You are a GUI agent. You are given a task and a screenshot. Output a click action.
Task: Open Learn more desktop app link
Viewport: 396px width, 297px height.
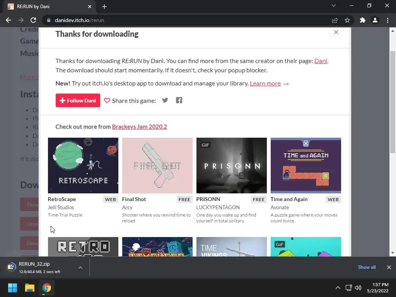pos(265,84)
